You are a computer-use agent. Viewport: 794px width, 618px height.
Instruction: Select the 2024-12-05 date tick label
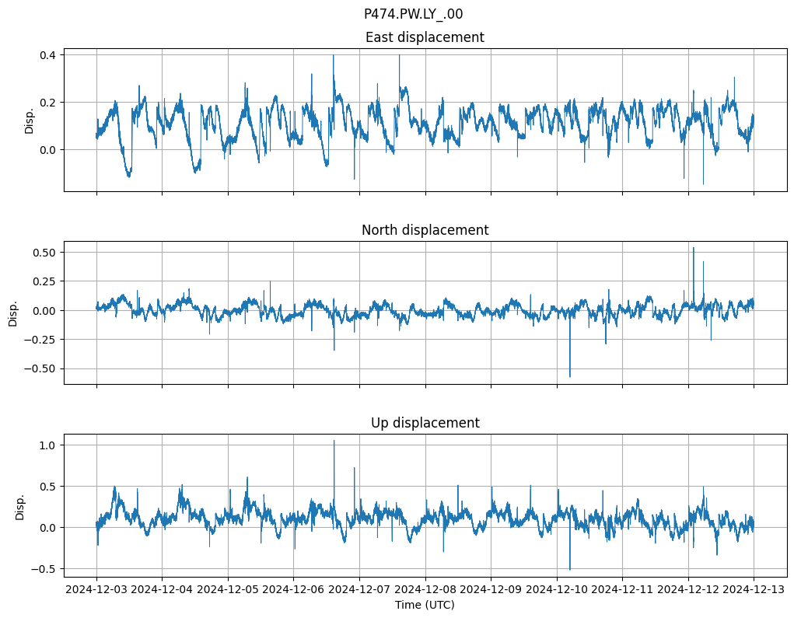(228, 590)
